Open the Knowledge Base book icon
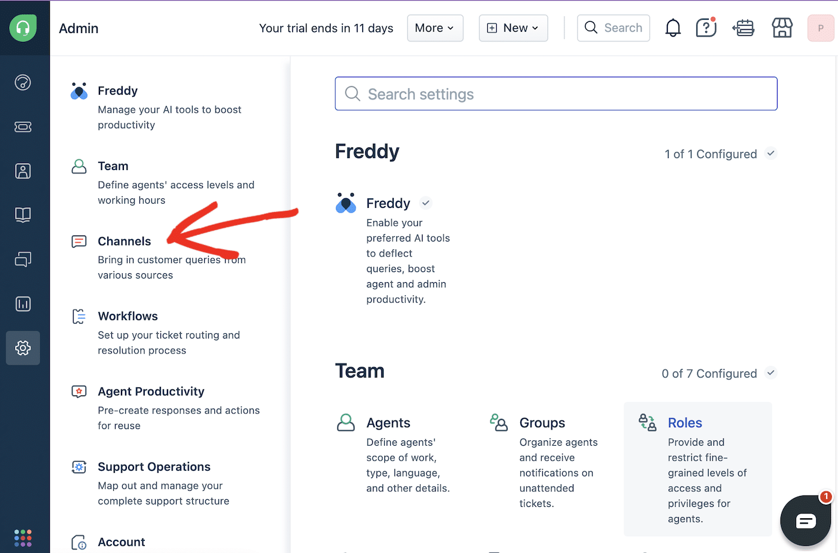838x553 pixels. [23, 214]
